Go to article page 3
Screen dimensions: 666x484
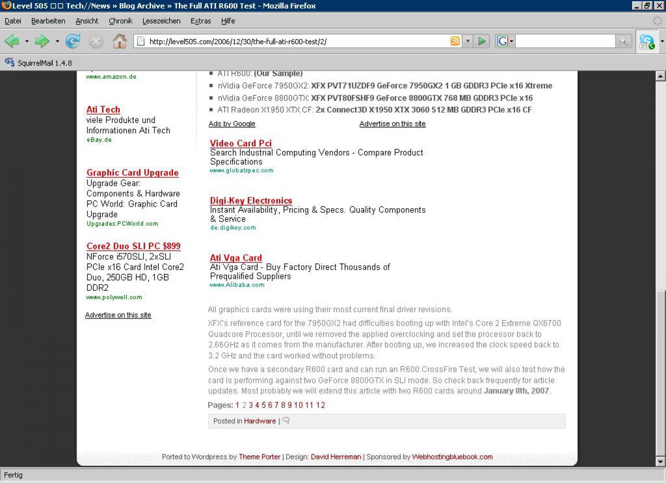(251, 405)
